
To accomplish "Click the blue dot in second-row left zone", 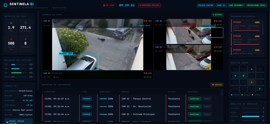I will pos(235,76).
